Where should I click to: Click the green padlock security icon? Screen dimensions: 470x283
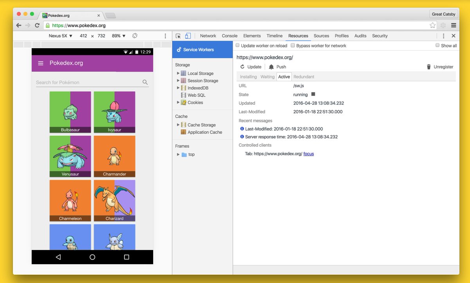[48, 25]
